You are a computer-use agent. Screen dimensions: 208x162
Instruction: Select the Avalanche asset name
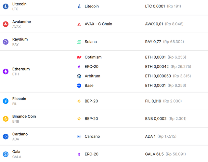[x=22, y=22]
